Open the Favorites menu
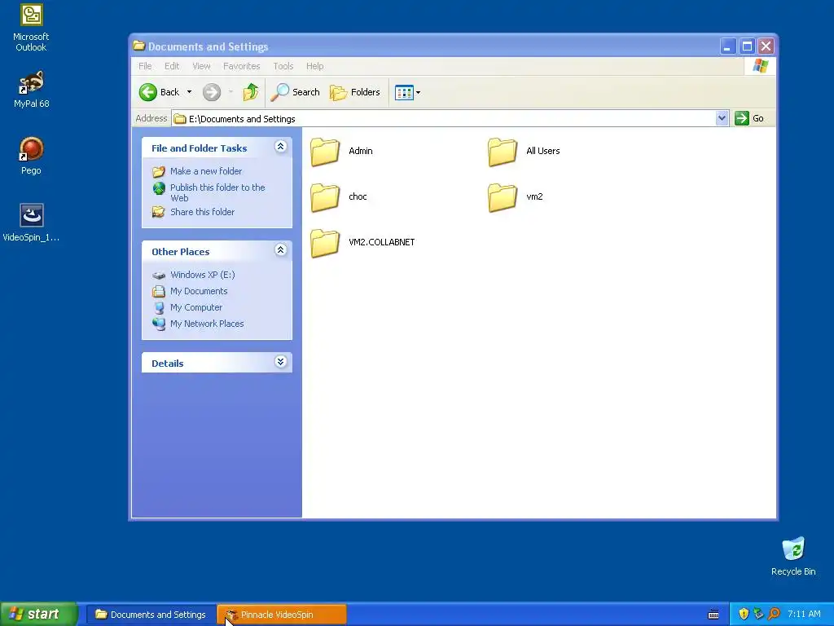The width and height of the screenshot is (834, 626). 241,66
